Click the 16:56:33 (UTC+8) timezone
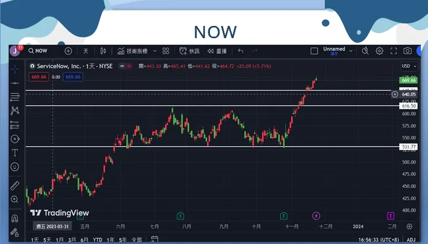Screen dimensions: 428x244 click(379, 239)
